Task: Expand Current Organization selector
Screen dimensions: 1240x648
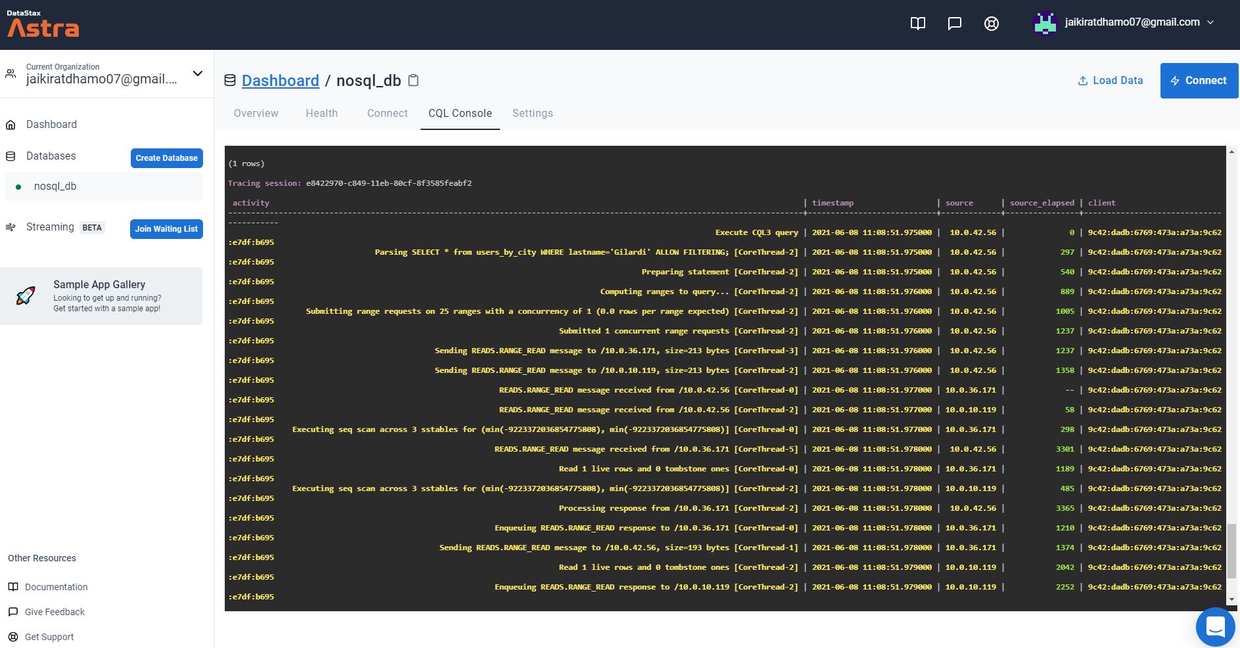Action: coord(196,74)
